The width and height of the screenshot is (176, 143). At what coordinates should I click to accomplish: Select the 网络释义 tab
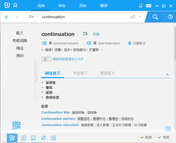pos(53,73)
